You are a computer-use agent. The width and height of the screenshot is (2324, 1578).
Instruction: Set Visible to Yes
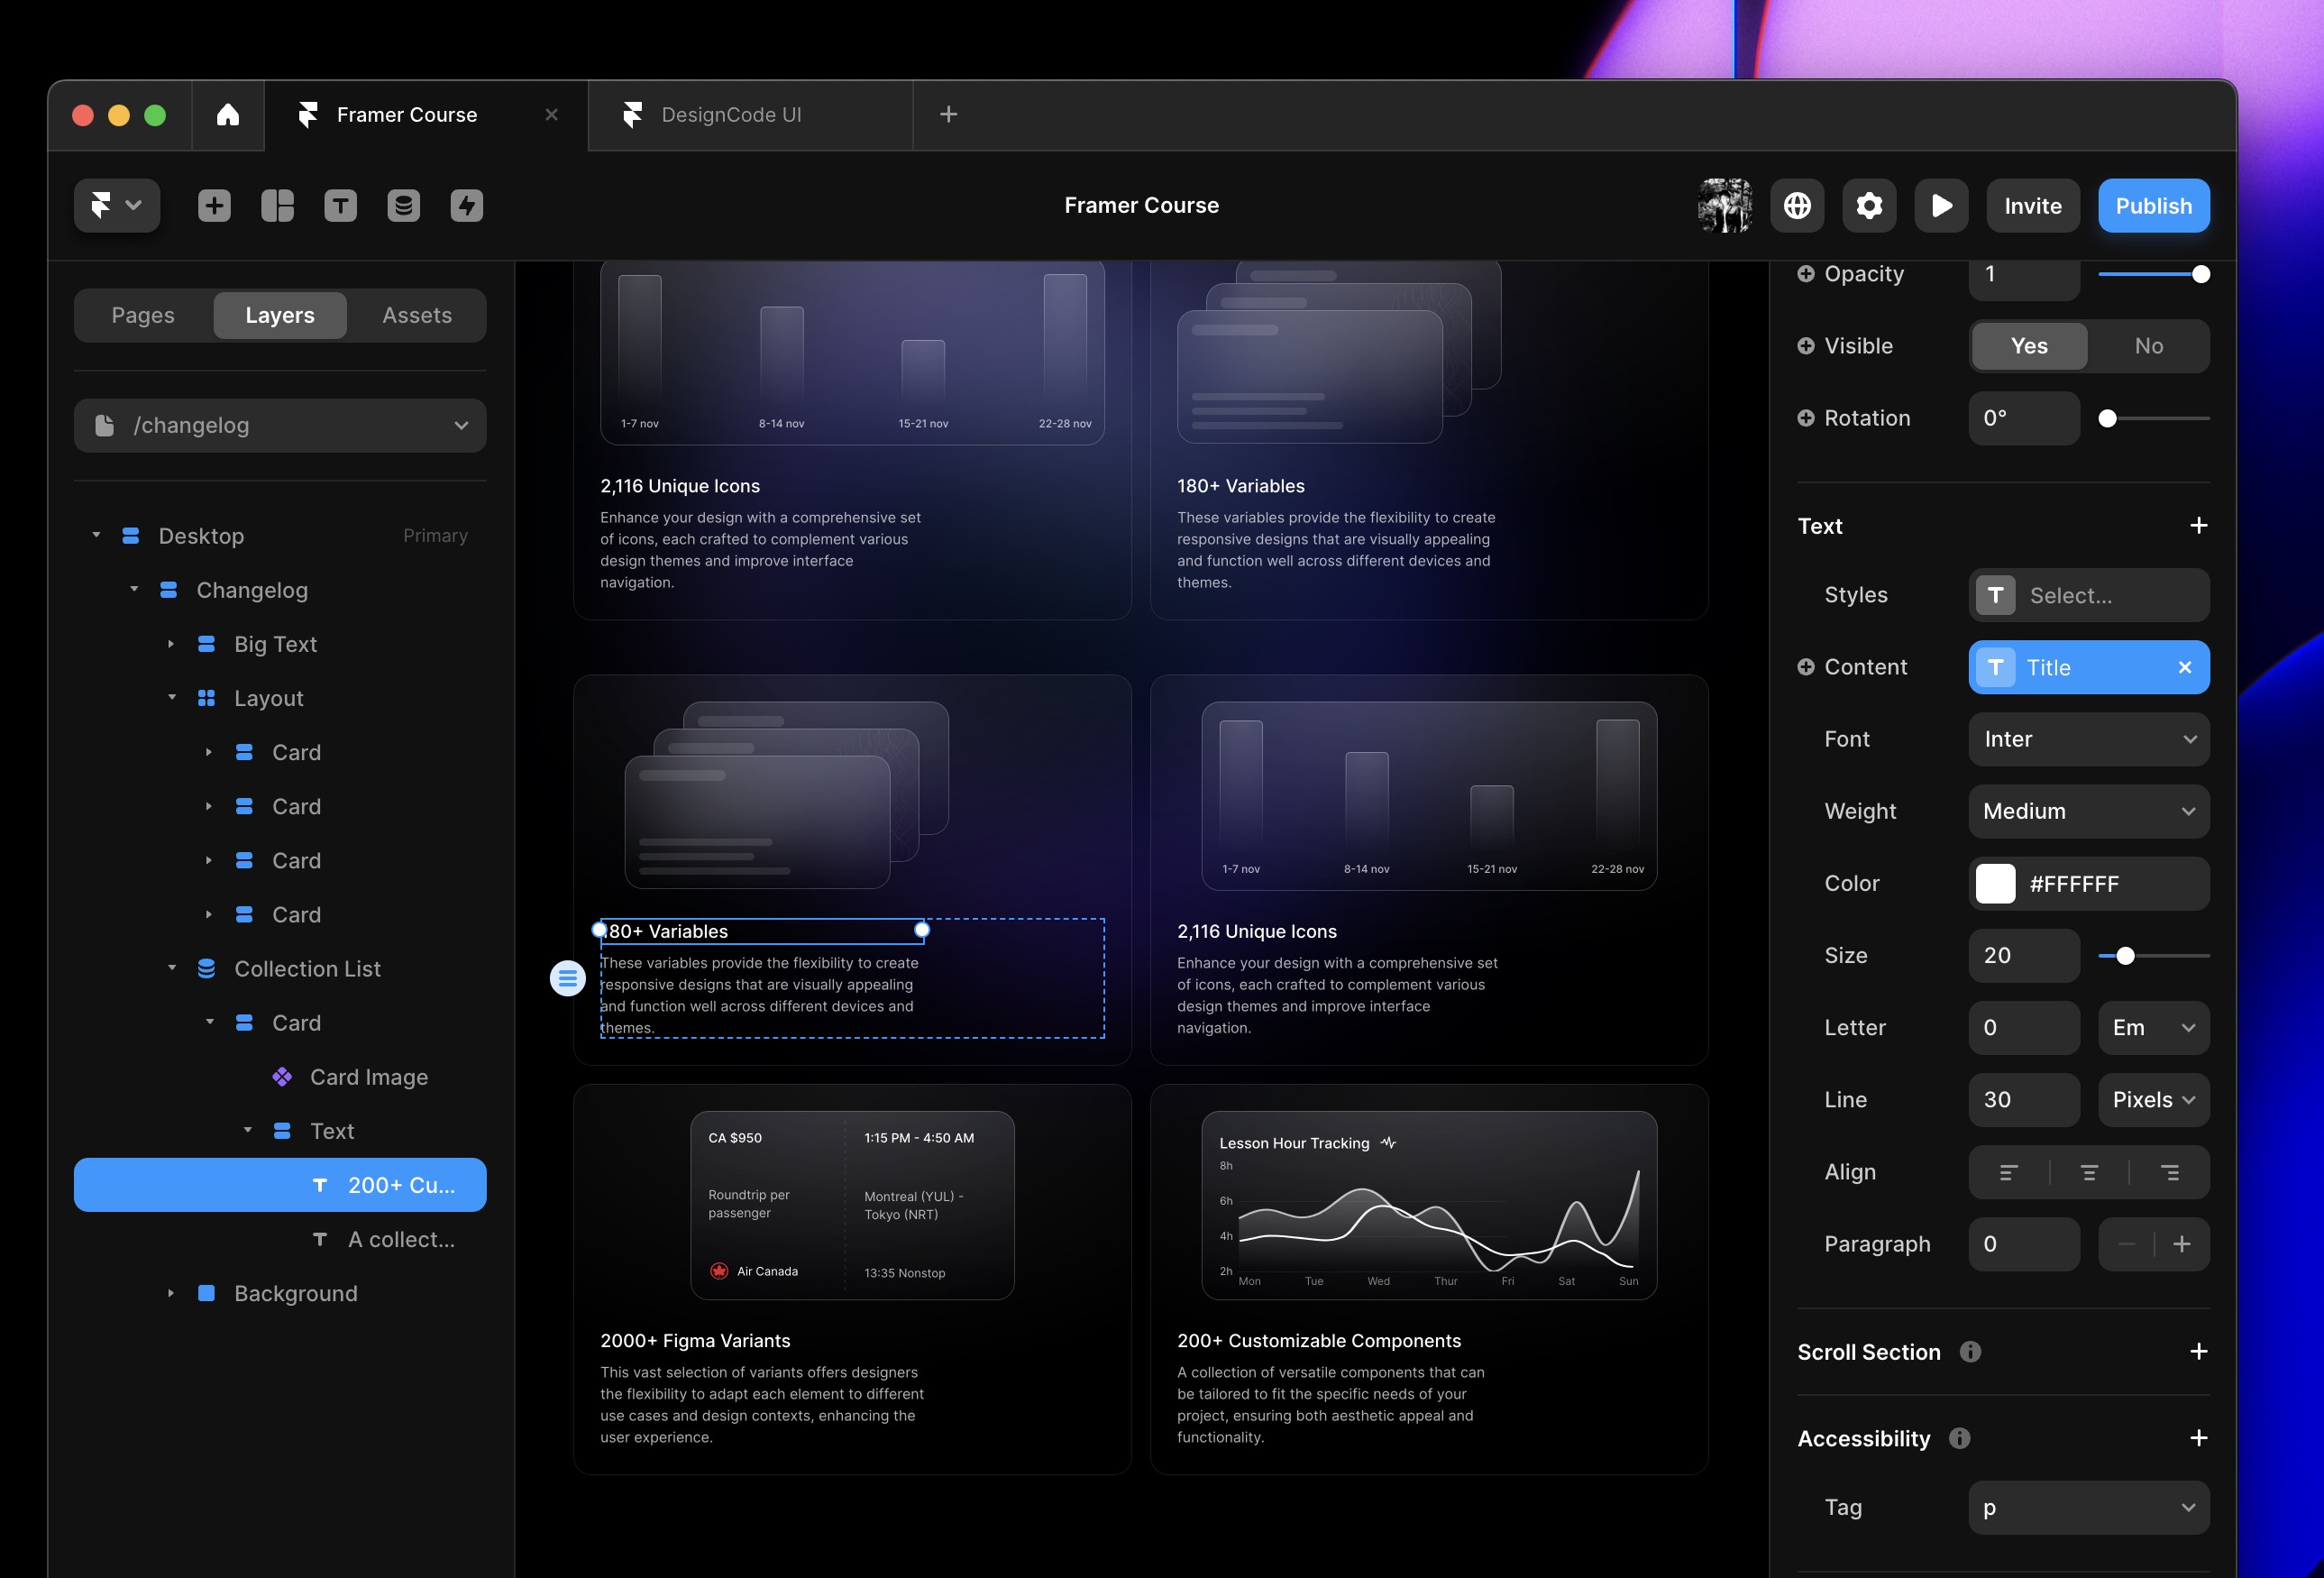click(x=2028, y=346)
